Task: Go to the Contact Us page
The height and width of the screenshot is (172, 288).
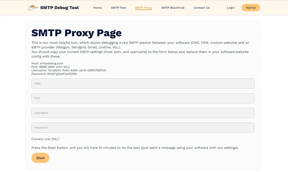Action: click(201, 8)
